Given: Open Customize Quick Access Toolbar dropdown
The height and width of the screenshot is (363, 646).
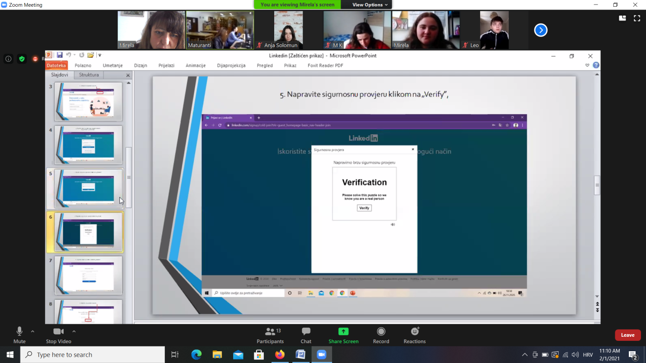Looking at the screenshot, I should tap(100, 55).
